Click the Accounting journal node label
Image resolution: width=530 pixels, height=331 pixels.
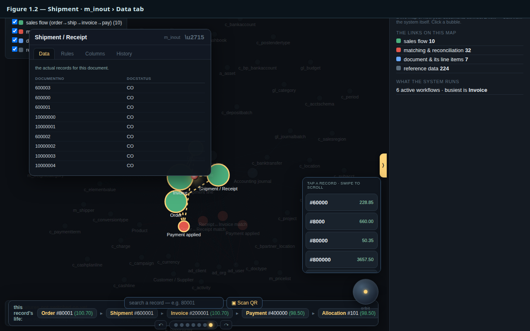[253, 181]
